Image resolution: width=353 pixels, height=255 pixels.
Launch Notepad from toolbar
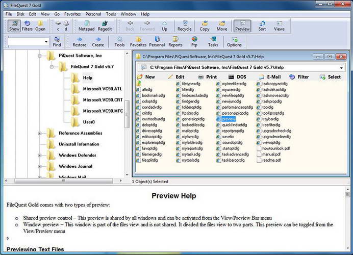click(86, 25)
